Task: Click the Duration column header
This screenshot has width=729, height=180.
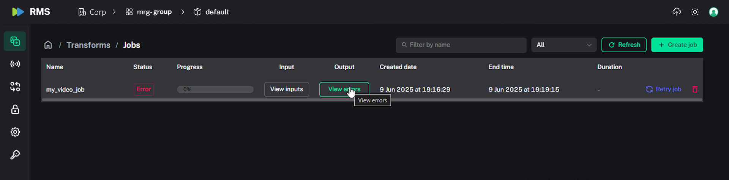Action: click(609, 67)
